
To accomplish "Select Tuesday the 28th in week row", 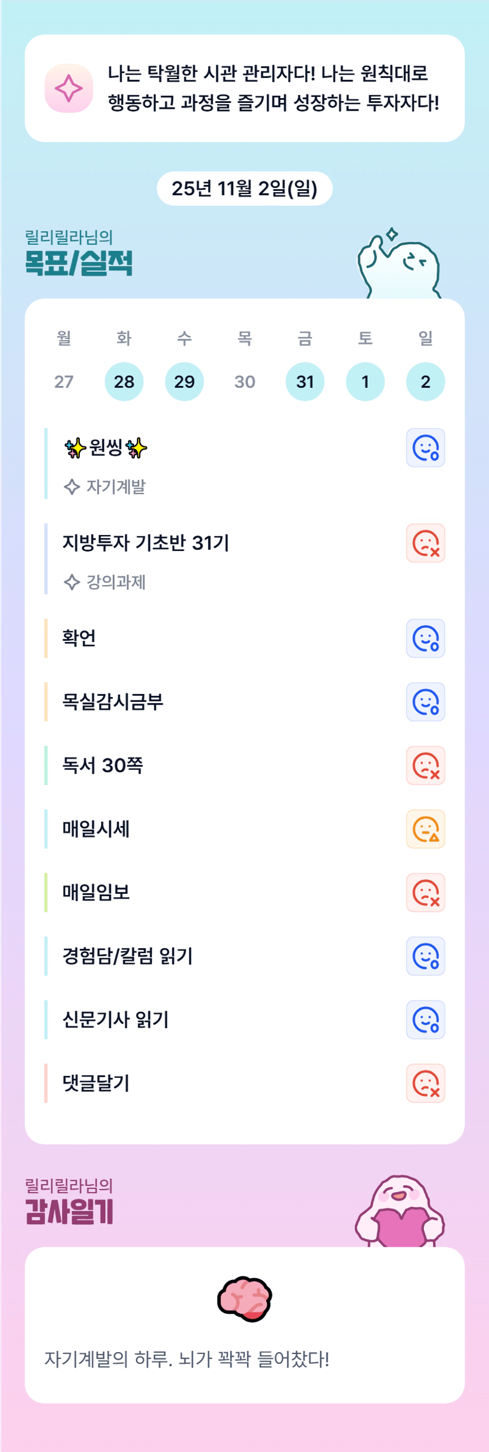I will pos(124,381).
